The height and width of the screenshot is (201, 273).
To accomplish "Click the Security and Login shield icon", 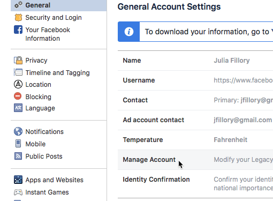I will tap(18, 18).
